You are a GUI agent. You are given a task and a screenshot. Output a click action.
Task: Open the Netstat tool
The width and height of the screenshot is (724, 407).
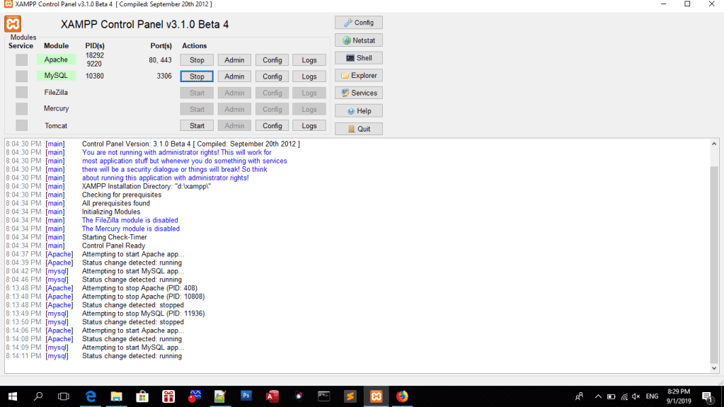tap(359, 40)
